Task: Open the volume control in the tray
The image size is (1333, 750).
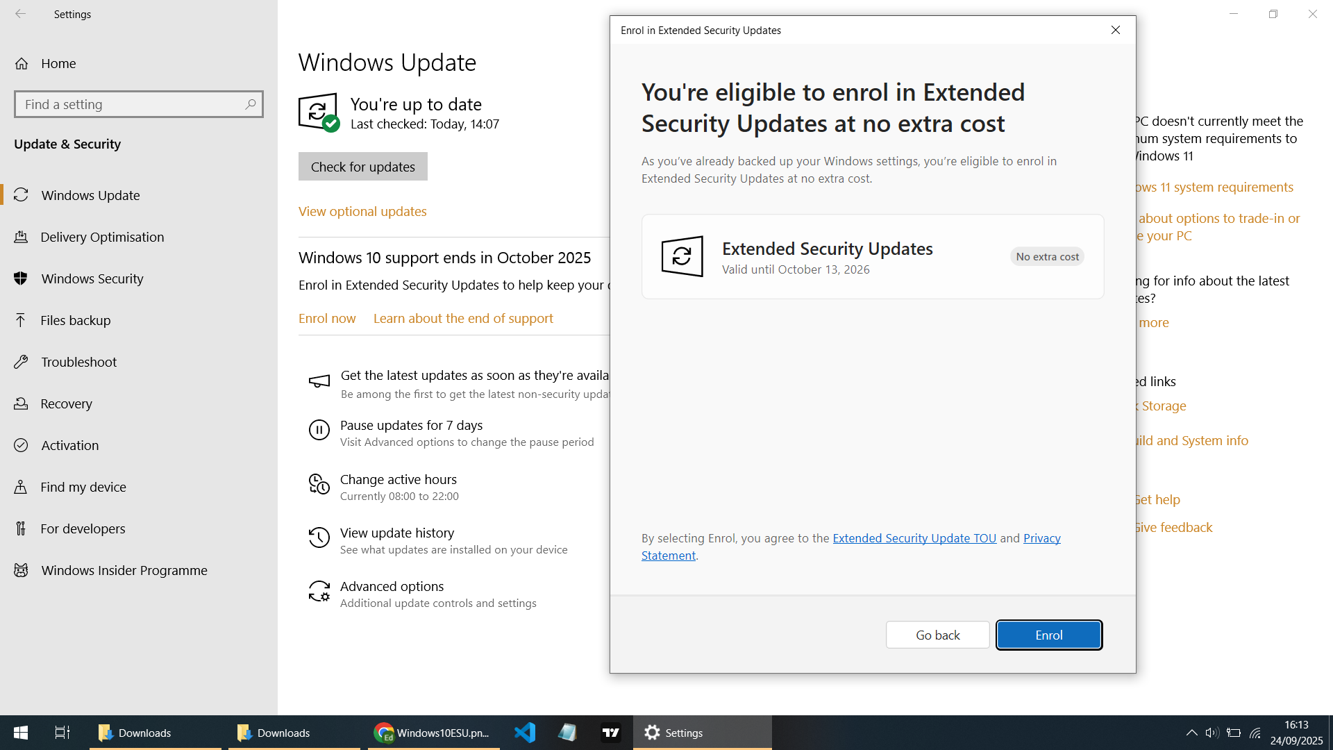Action: pos(1212,733)
